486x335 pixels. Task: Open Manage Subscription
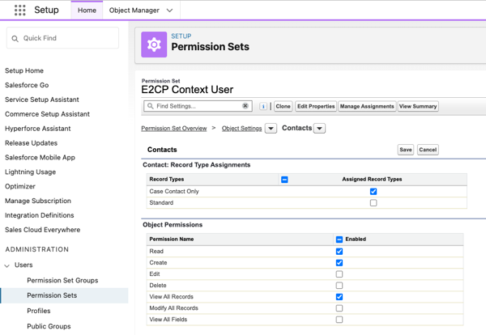[38, 201]
